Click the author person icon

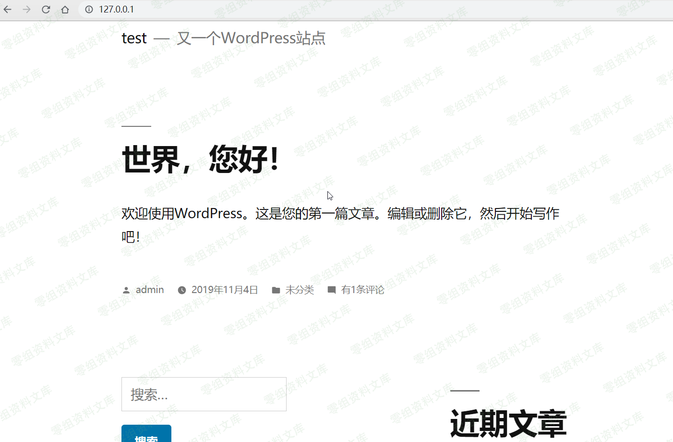[126, 290]
